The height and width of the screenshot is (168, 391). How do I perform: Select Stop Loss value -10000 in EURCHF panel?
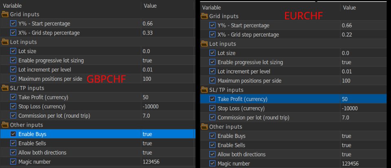point(349,108)
